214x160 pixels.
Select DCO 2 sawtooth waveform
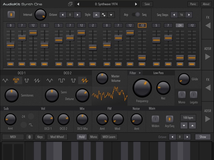85,81
